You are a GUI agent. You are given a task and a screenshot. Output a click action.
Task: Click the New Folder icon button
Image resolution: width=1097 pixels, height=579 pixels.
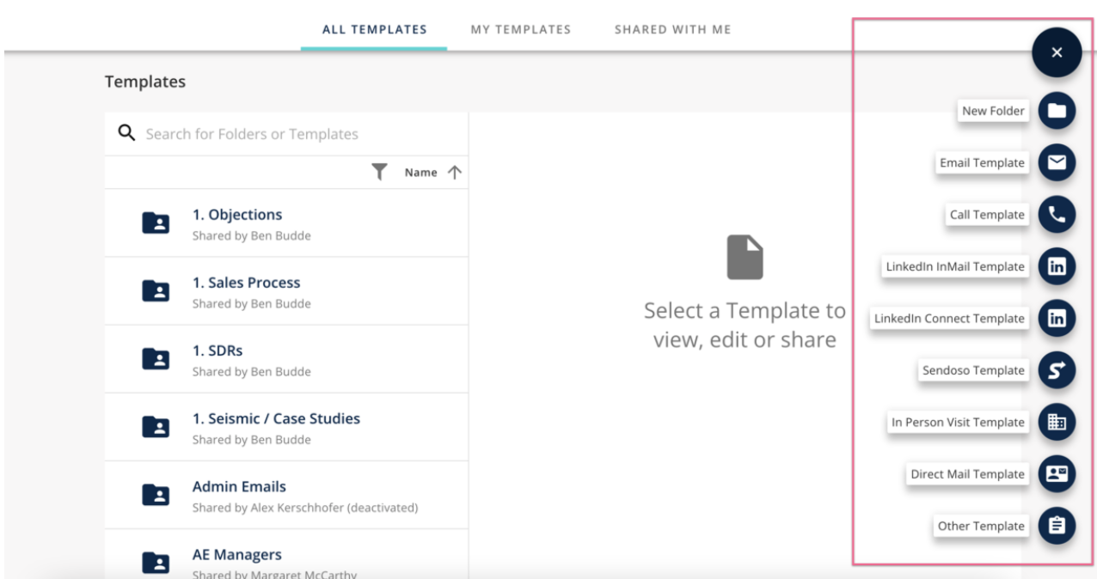point(1057,111)
